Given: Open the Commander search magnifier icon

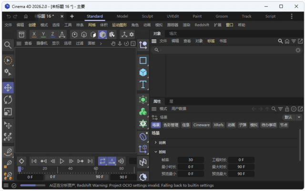Looking at the screenshot, I should point(8,45).
